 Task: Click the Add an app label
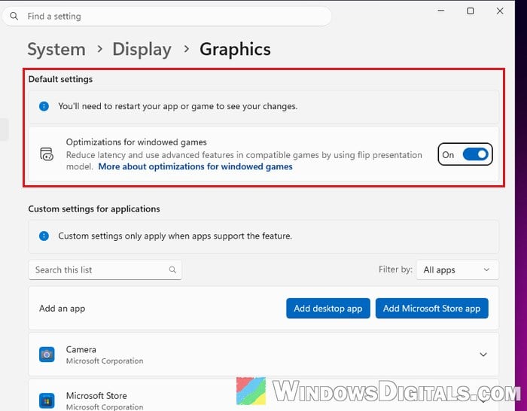coord(62,309)
